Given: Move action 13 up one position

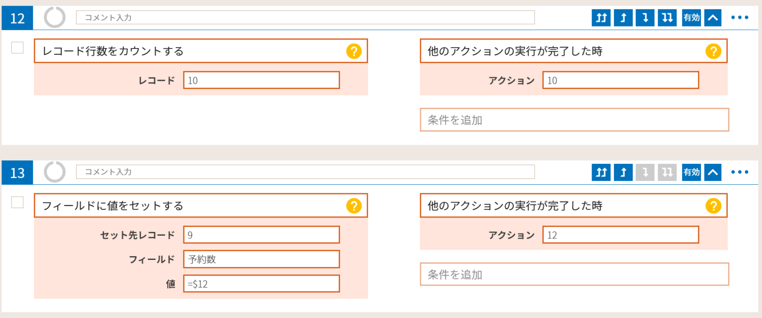Looking at the screenshot, I should coord(623,172).
